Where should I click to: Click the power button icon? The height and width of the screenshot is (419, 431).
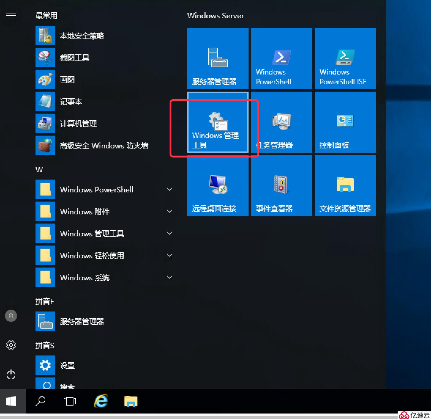pyautogui.click(x=11, y=374)
